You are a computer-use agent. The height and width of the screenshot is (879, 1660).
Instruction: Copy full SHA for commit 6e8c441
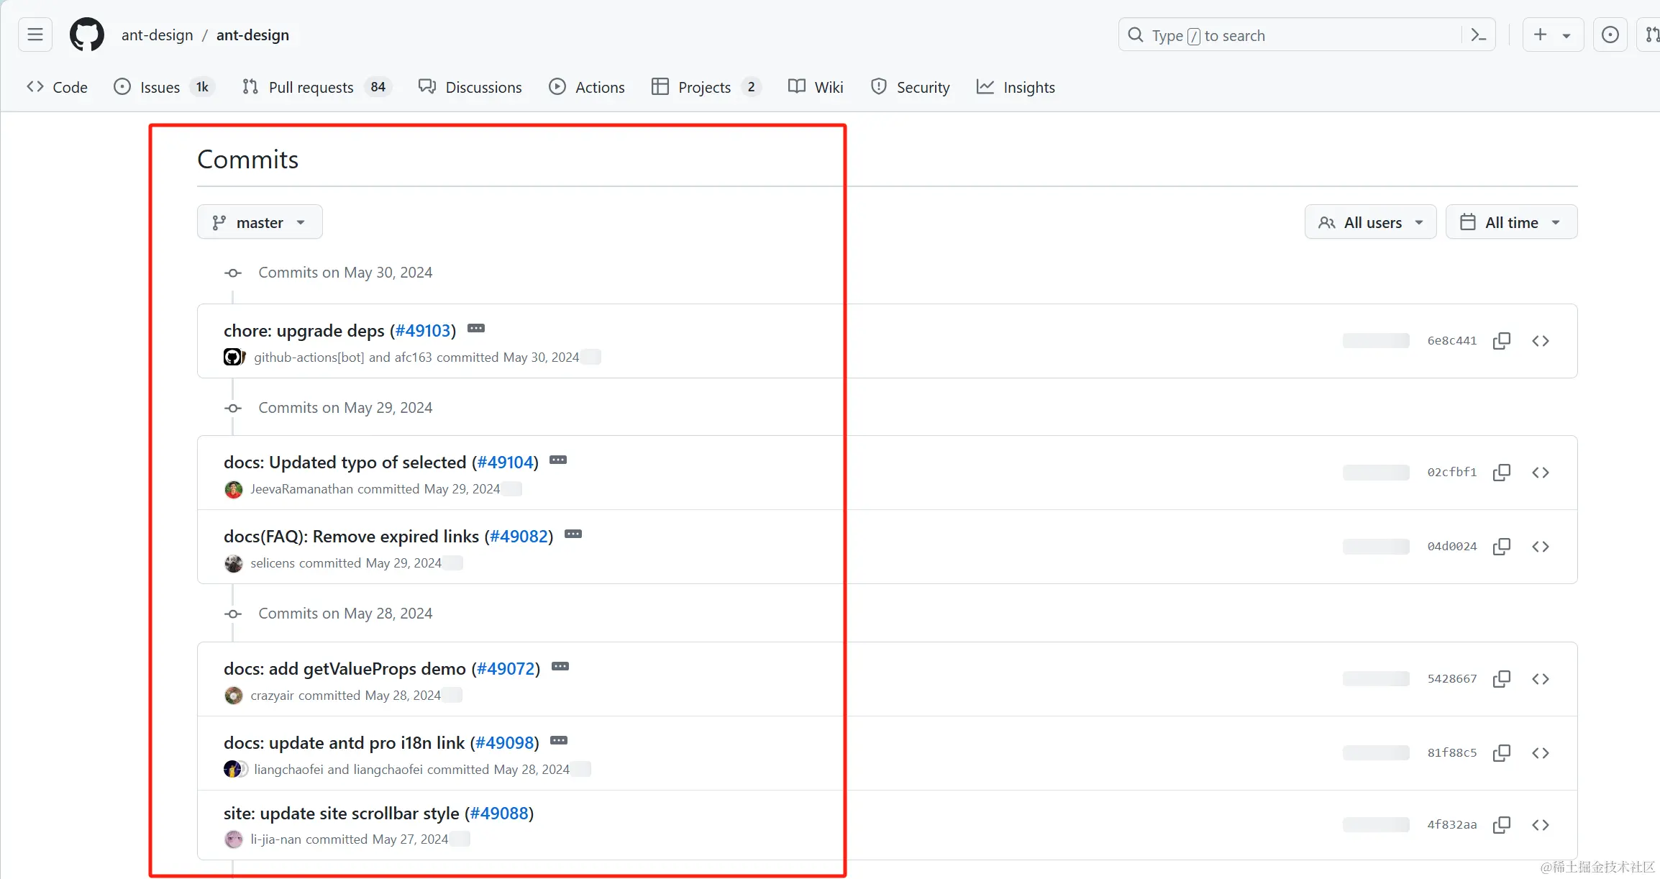[x=1501, y=341]
